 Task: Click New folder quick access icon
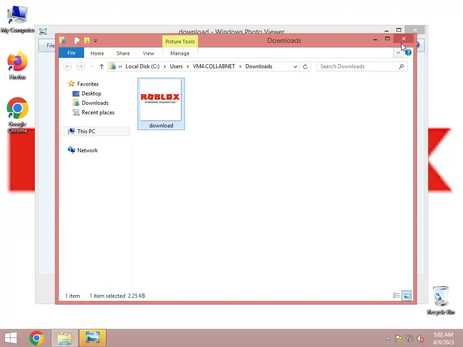(x=87, y=40)
